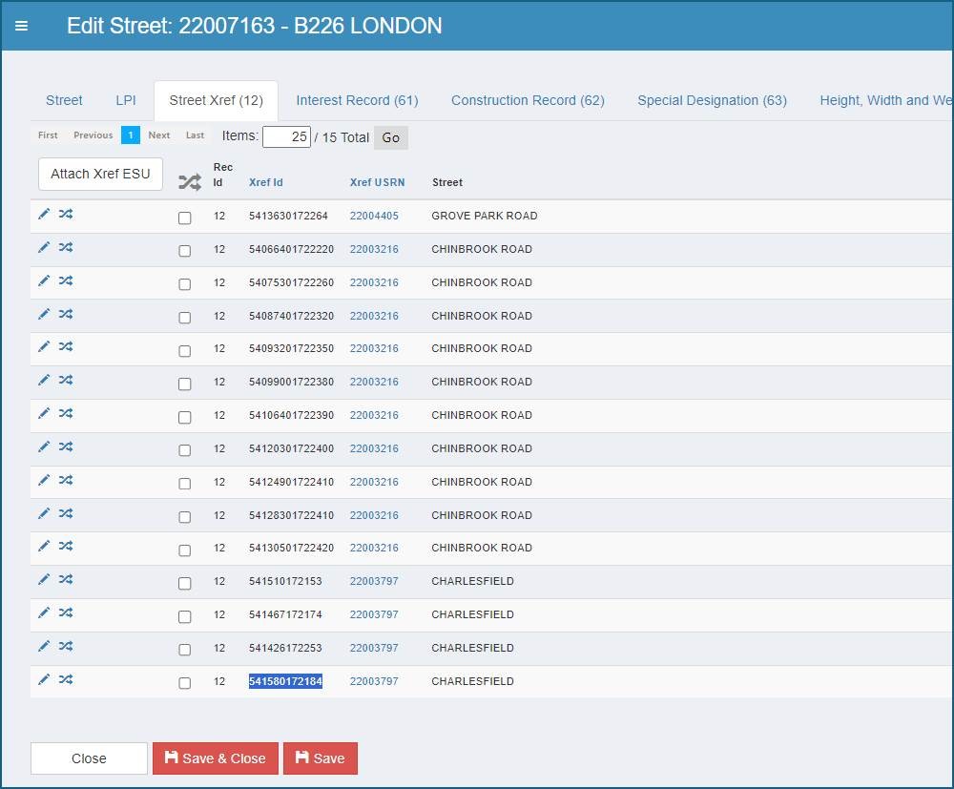Go to the Next page
The width and height of the screenshot is (954, 789).
click(x=158, y=135)
